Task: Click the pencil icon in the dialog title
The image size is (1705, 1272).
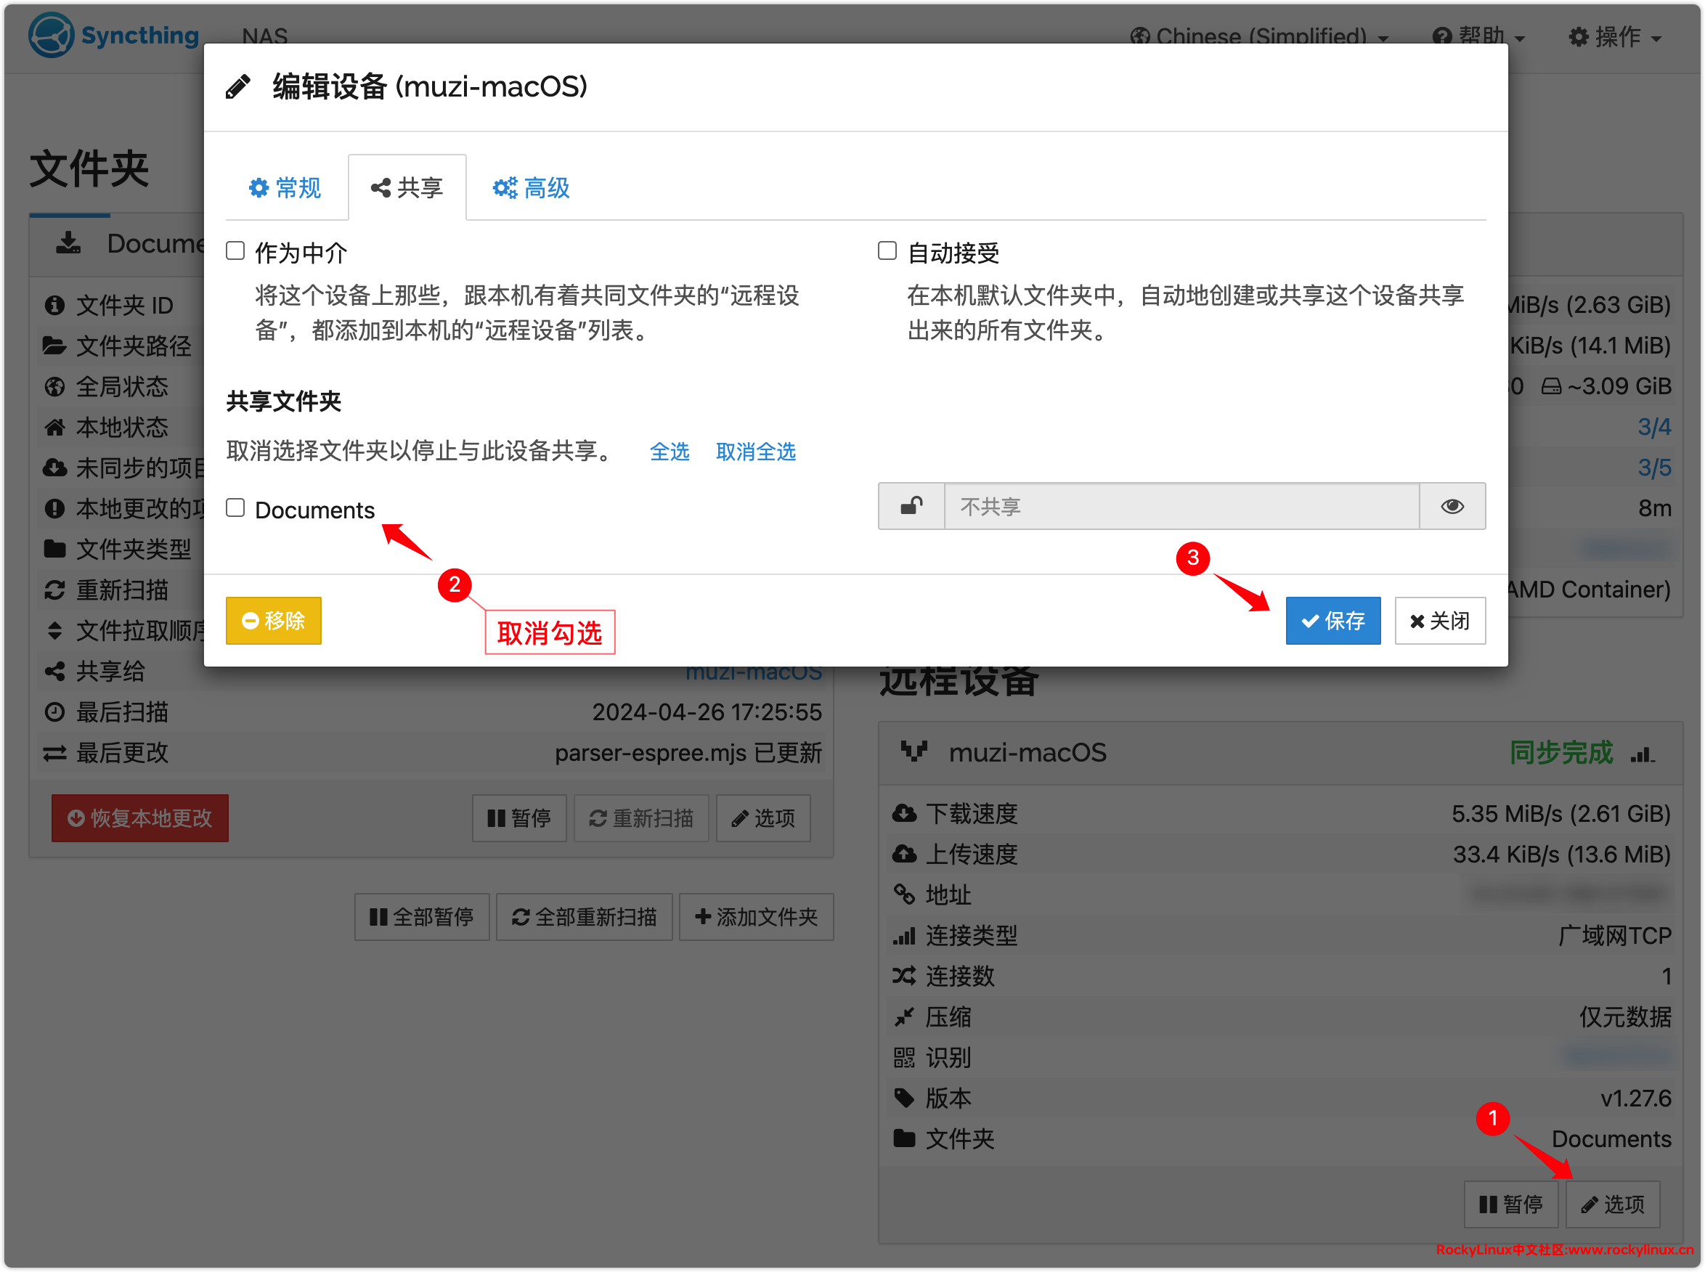Action: (238, 86)
